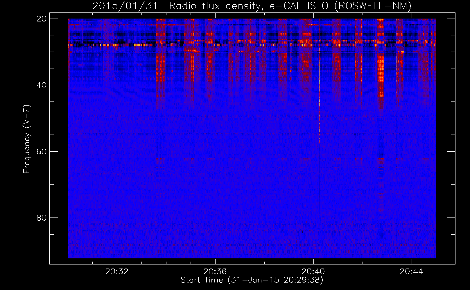Click the 20:40 time tick label
Screen dimensions: 470x290
(x=313, y=272)
